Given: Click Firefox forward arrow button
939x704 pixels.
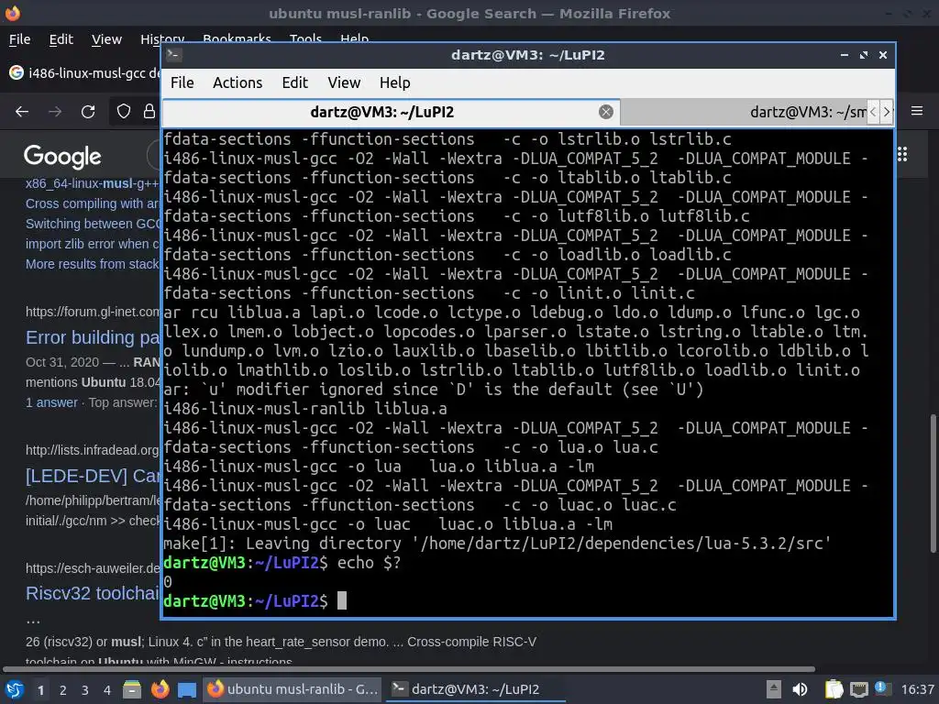Looking at the screenshot, I should (x=55, y=111).
